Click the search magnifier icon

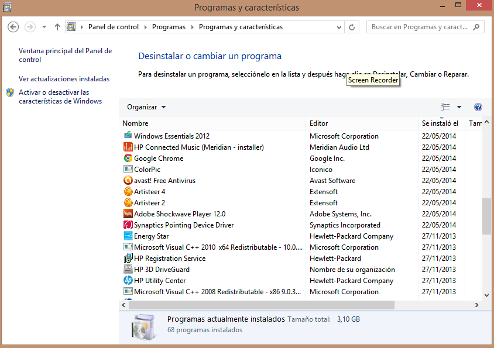[x=476, y=27]
